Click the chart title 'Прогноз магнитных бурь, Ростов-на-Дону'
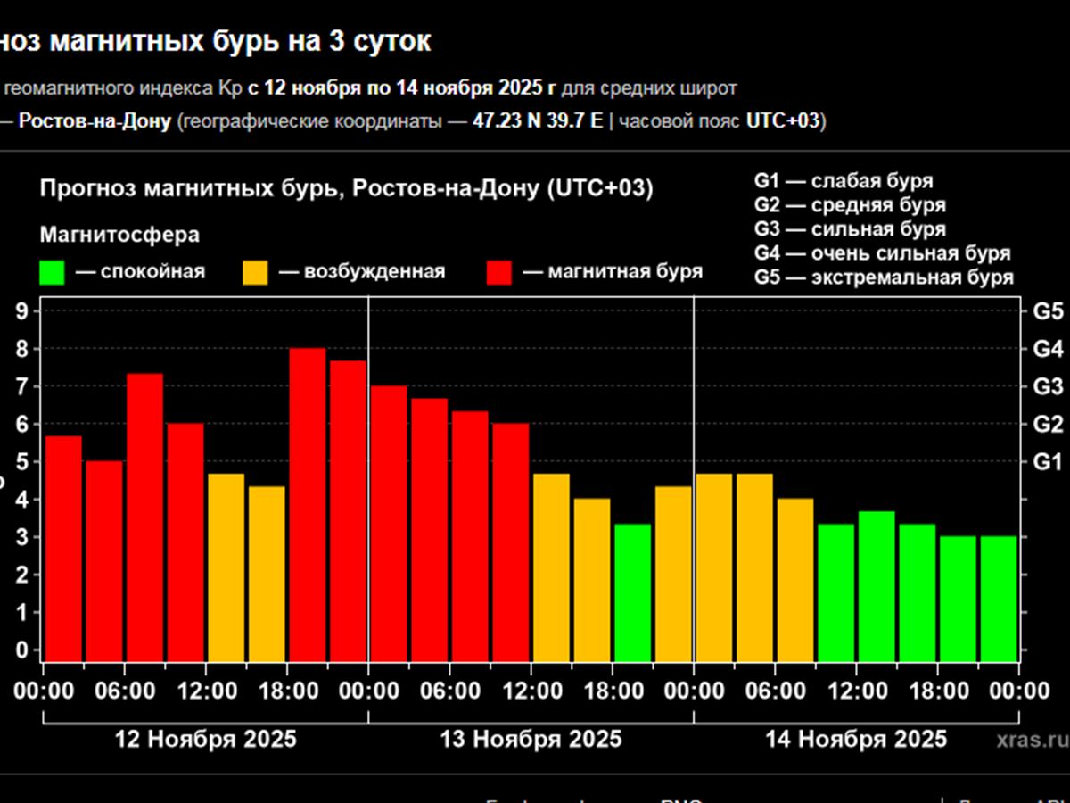Screen dimensions: 1070x803 (x=346, y=189)
